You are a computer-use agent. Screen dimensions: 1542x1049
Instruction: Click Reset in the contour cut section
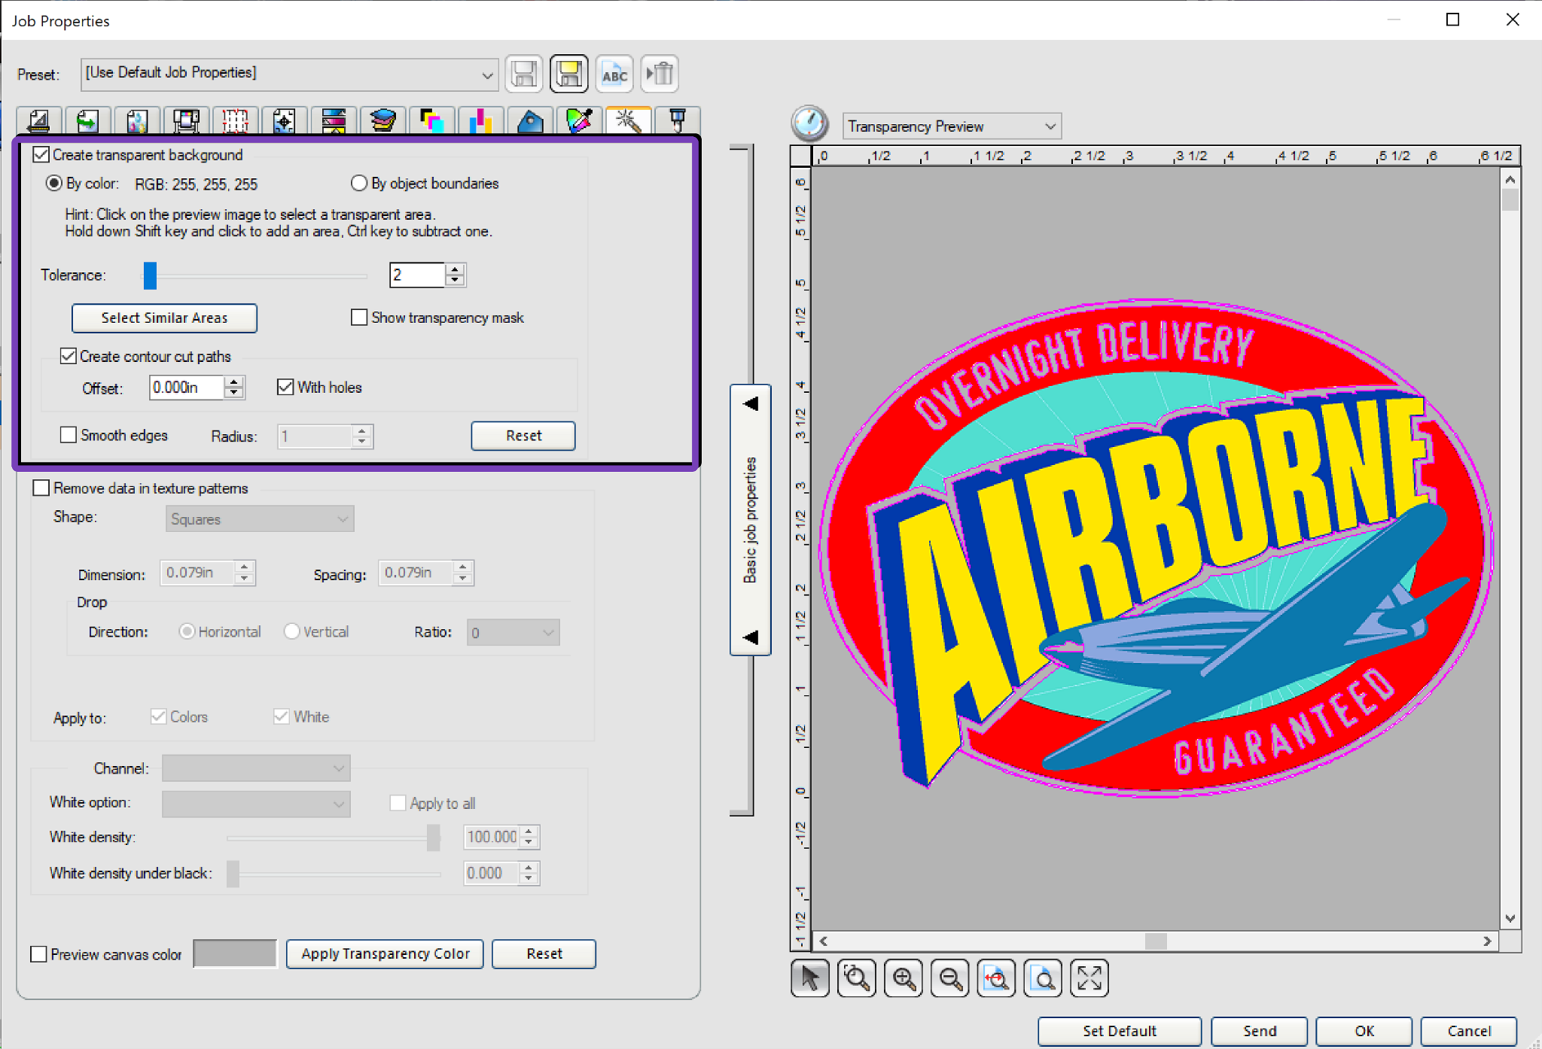(523, 436)
